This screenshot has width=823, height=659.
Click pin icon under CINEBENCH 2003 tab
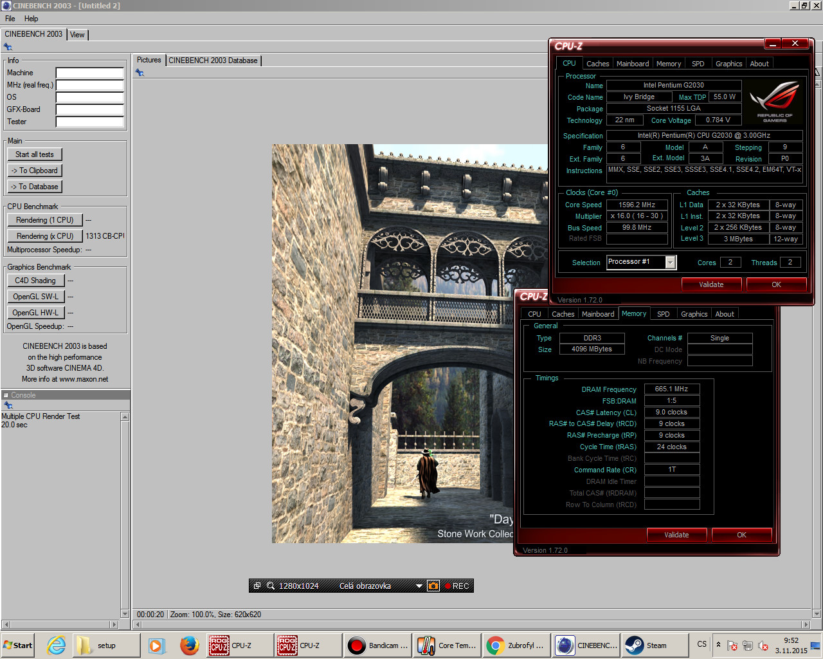8,47
